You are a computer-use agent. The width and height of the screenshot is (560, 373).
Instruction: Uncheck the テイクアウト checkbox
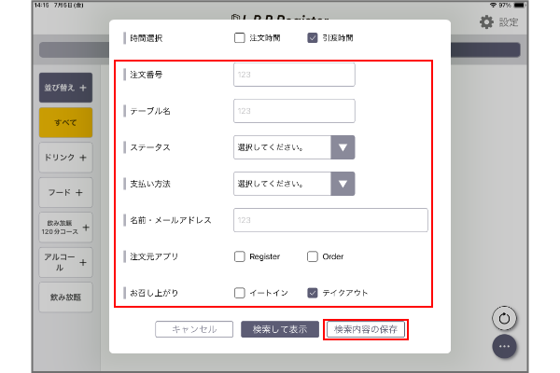pos(313,293)
